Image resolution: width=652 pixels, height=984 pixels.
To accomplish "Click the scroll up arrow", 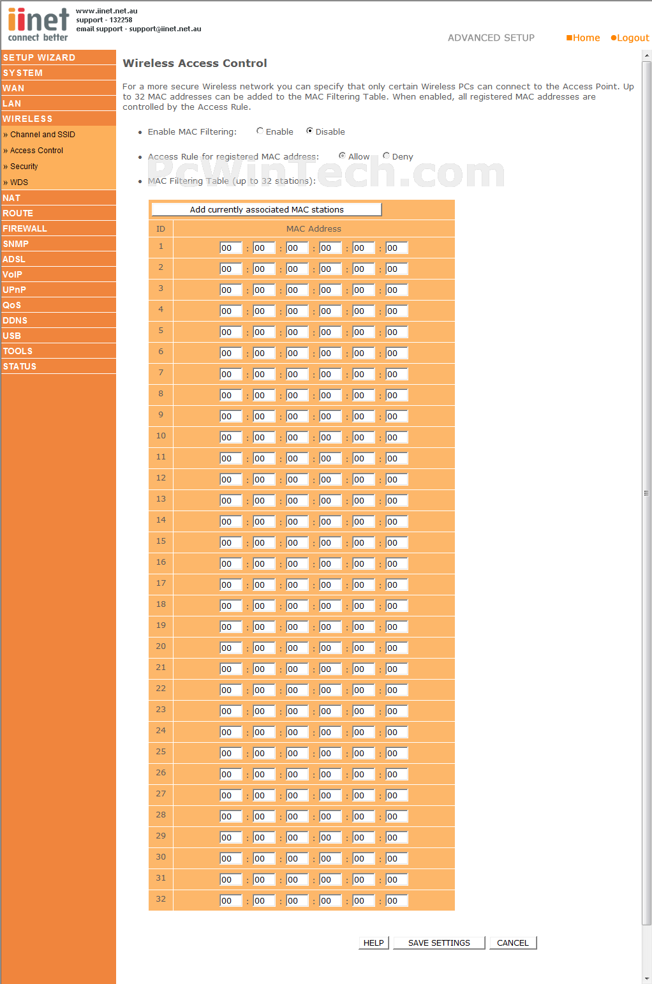I will click(x=646, y=56).
